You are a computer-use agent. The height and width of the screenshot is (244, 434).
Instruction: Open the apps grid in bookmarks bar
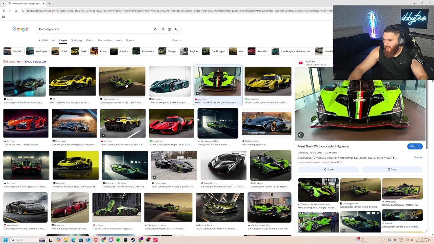click(3, 17)
